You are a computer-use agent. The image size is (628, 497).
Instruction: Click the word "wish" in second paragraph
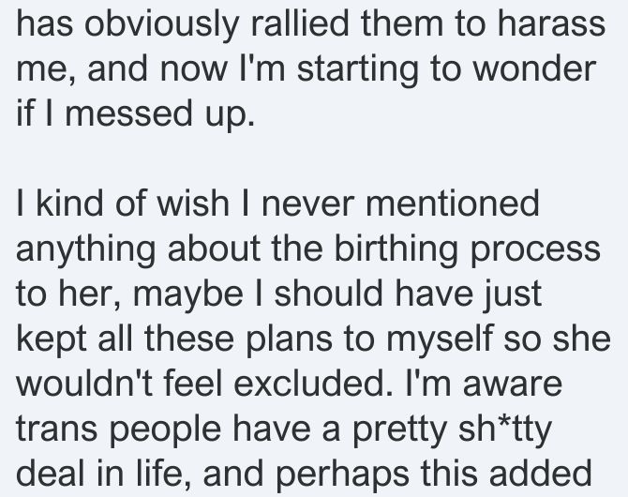[x=193, y=203]
